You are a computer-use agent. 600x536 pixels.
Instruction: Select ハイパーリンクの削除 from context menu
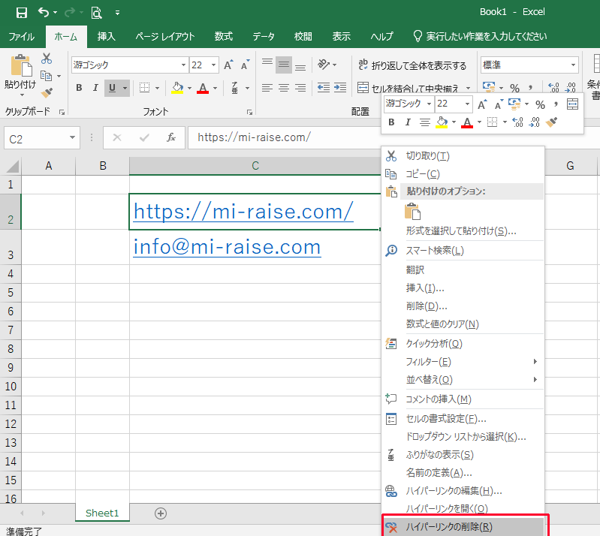click(463, 527)
